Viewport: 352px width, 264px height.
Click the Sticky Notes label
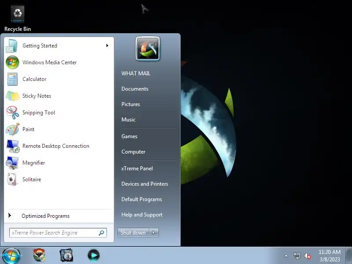[x=37, y=96]
